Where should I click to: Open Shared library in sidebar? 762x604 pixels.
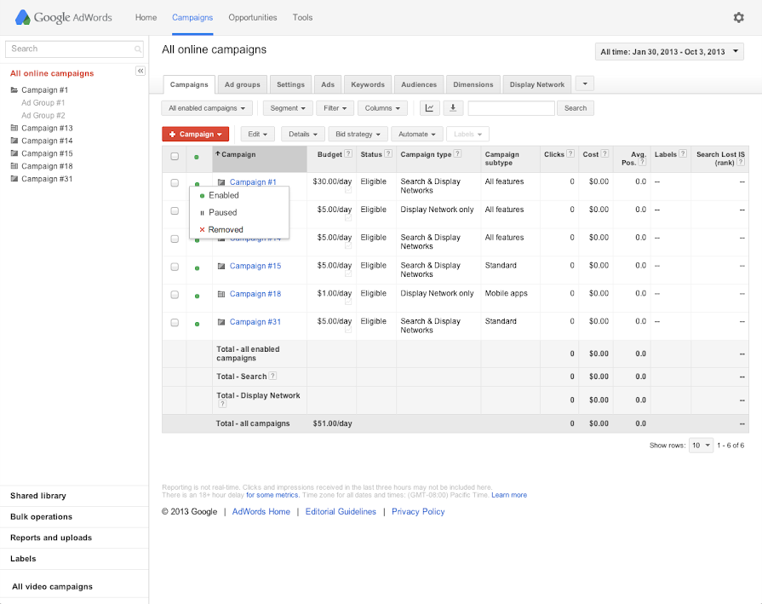click(38, 496)
